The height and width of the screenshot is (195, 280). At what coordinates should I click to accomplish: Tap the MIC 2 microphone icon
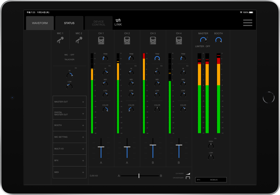pos(79,40)
